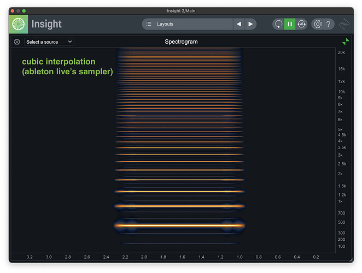This screenshot has width=362, height=273.
Task: Expand the Select a source dropdown
Action: (49, 42)
